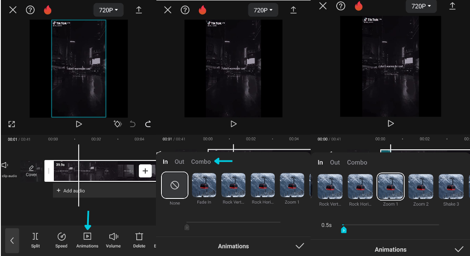This screenshot has width=470, height=256.
Task: Close the editor in the left panel
Action: point(12,10)
